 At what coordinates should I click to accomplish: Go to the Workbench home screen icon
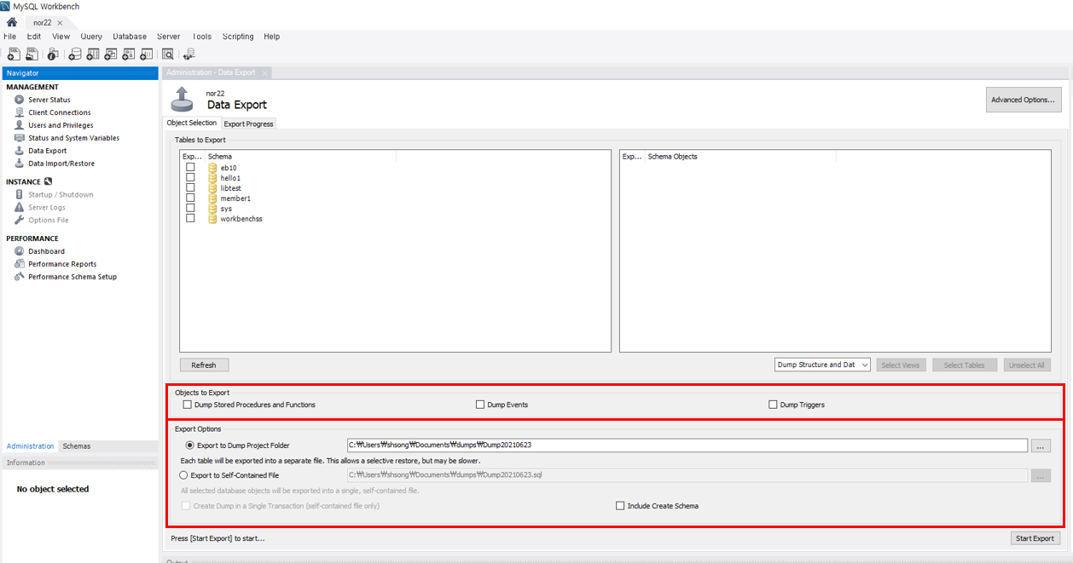(12, 23)
